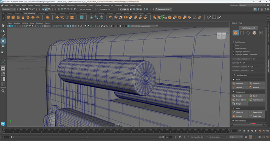Select vertex selection mode icon
Screen dimensions: 270x141
coord(242,33)
